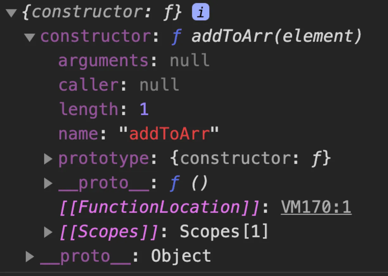Click the f addToArr(element) function signature
Image resolution: width=388 pixels, height=276 pixels.
266,37
